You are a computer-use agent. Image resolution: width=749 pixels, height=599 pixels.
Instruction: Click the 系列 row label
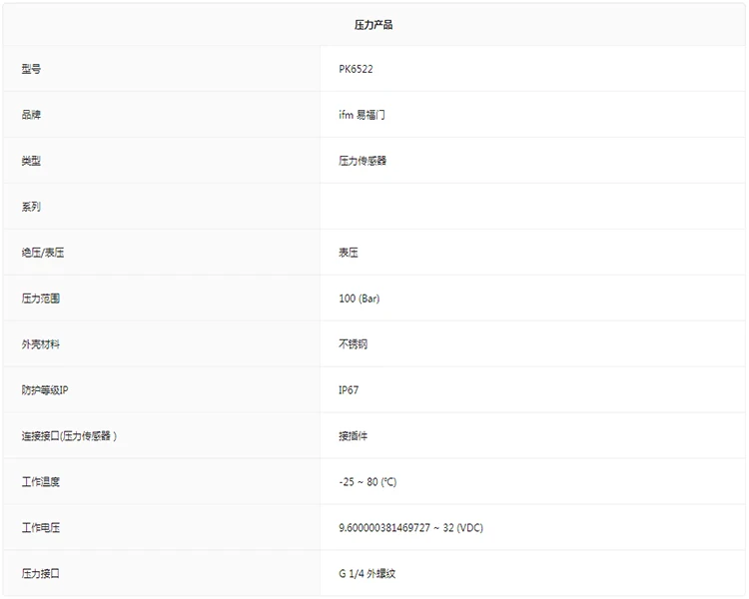[x=31, y=207]
